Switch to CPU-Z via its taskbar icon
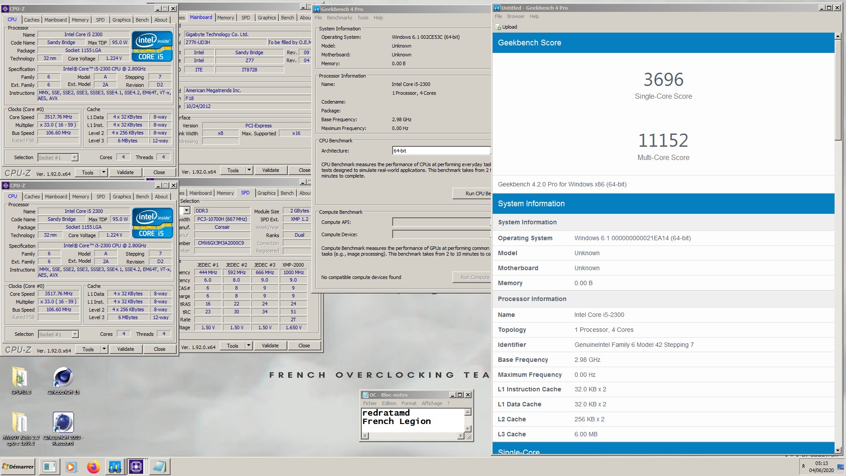 pyautogui.click(x=136, y=467)
